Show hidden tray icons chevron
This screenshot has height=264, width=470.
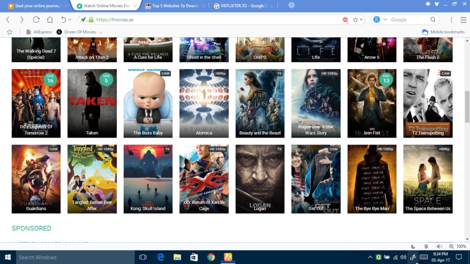pos(370,257)
